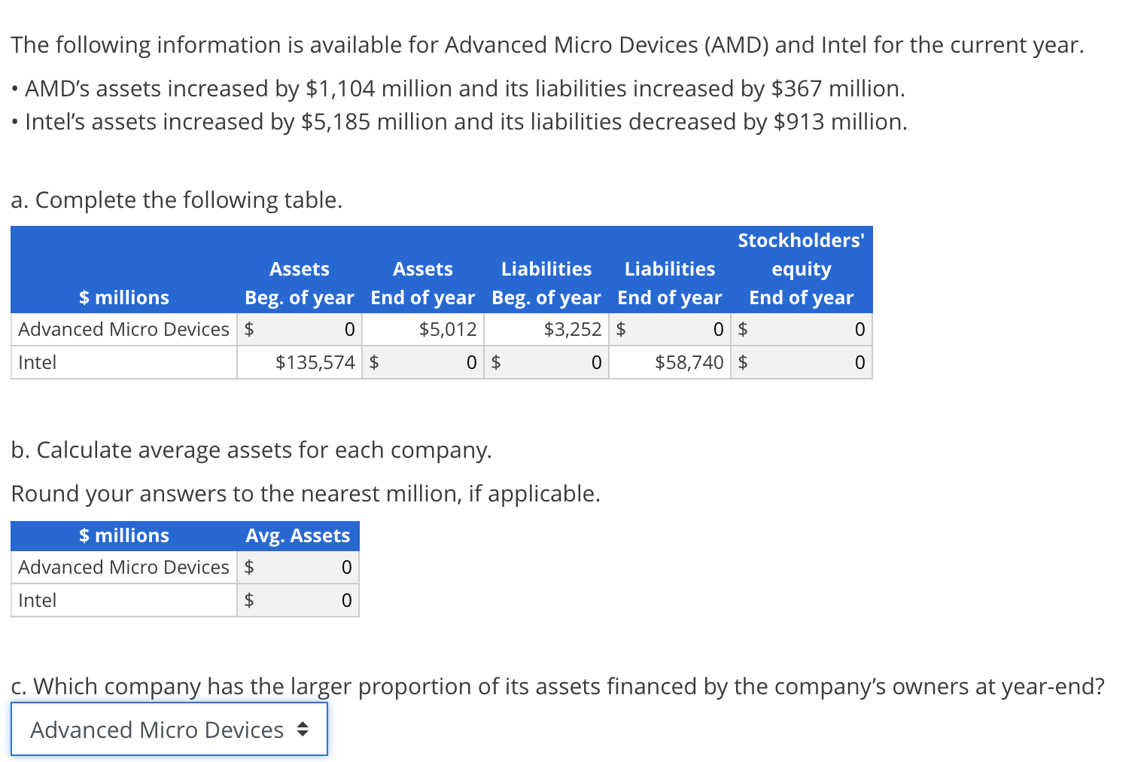Click the introductory sentence about AMD and Intel
Screen dimensions: 1144x762
(547, 44)
